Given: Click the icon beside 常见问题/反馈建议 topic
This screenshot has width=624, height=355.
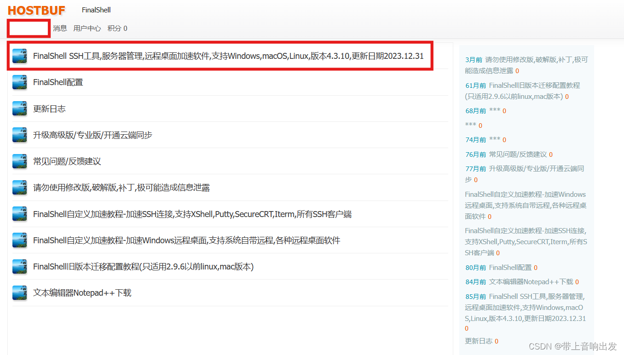Looking at the screenshot, I should pos(19,161).
